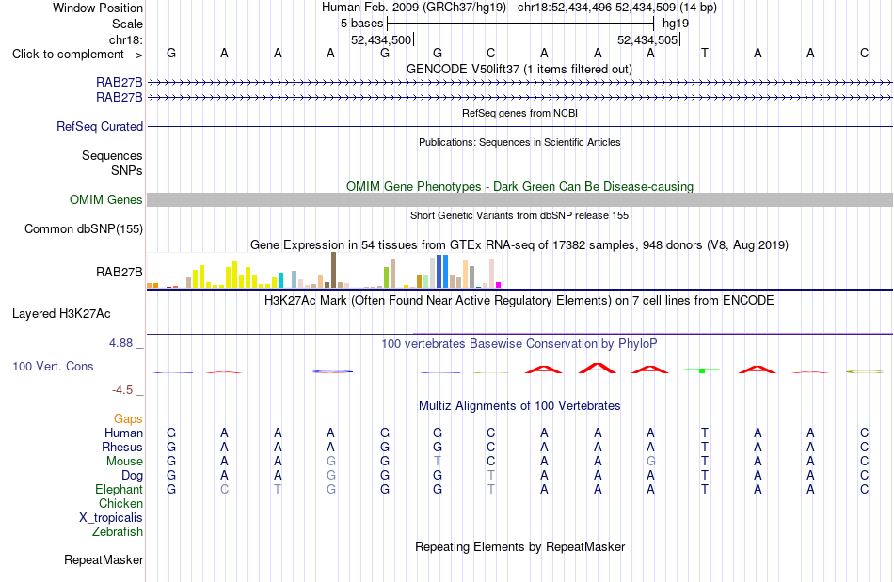Select the second RAB27B GENCODE transcript label
This screenshot has width=894, height=582.
pos(120,98)
